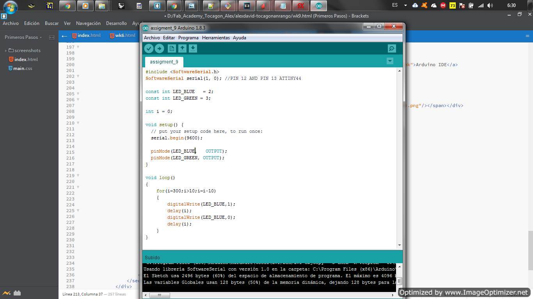Open Arduino Archivo menu

click(152, 38)
